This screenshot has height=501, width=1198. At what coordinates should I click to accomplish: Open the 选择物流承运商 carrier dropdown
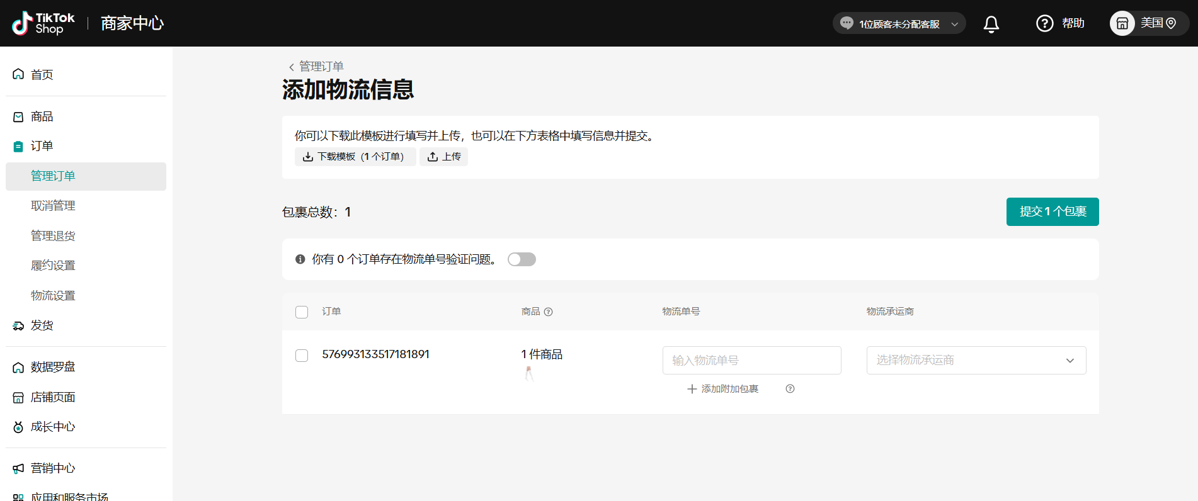point(976,360)
